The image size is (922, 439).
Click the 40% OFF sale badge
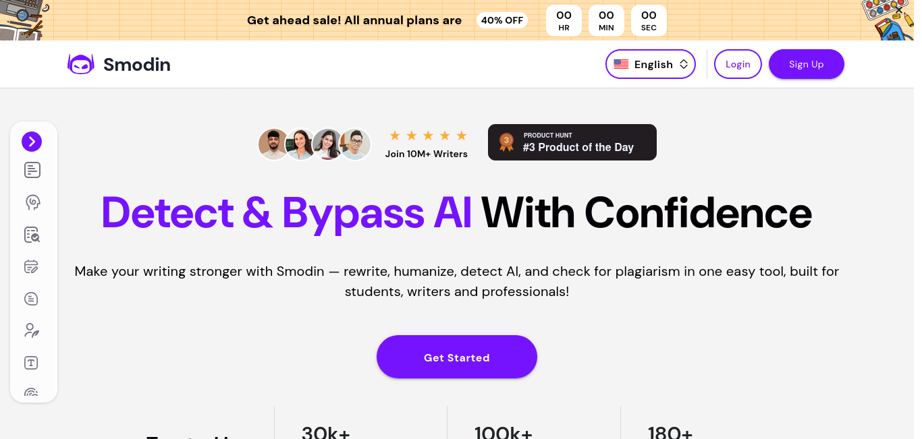(x=502, y=20)
